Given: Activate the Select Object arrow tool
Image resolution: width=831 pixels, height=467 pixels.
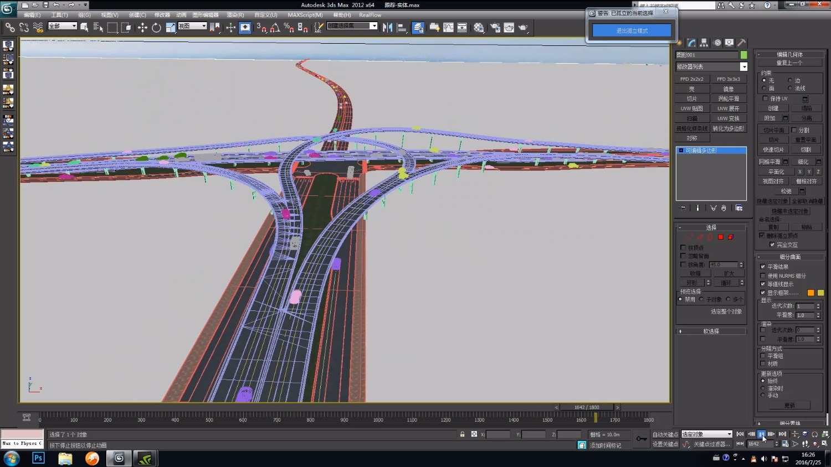Looking at the screenshot, I should pos(84,27).
